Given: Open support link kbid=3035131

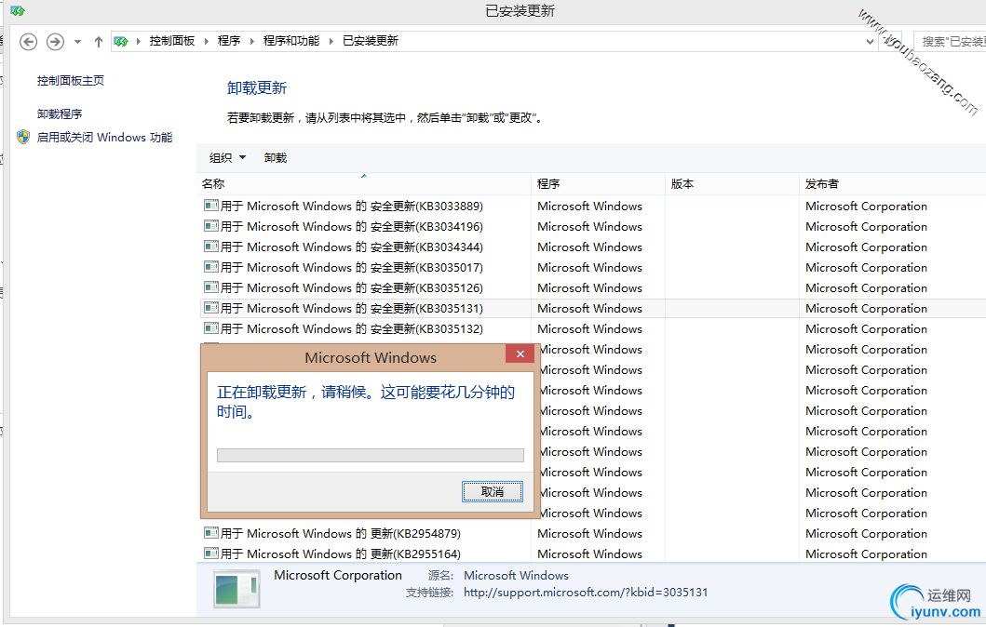Looking at the screenshot, I should click(586, 593).
